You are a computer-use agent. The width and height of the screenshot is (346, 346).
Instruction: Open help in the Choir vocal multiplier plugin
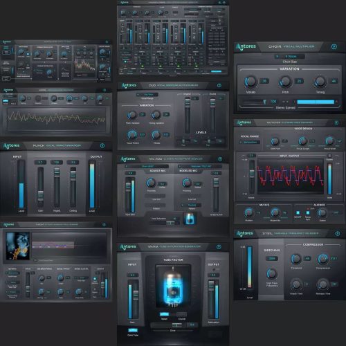point(334,46)
